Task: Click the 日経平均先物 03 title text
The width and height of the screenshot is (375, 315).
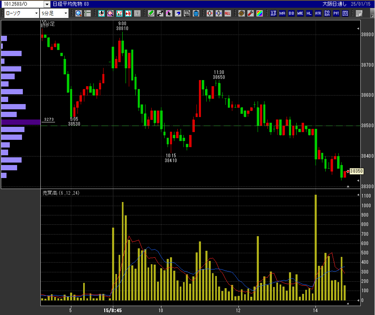Action: tap(71, 4)
